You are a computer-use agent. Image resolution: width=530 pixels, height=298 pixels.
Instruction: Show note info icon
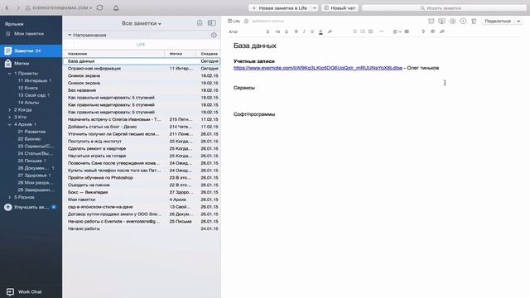463,21
